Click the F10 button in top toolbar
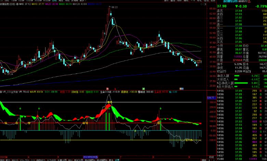 tap(193, 1)
